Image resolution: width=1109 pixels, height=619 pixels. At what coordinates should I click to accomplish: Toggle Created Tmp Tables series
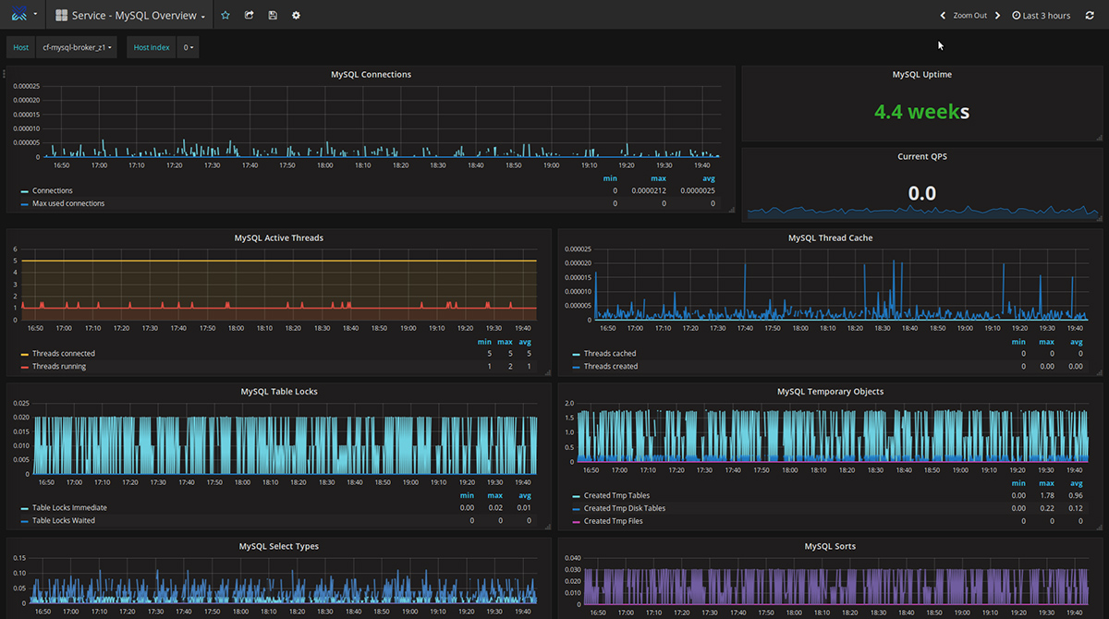618,495
